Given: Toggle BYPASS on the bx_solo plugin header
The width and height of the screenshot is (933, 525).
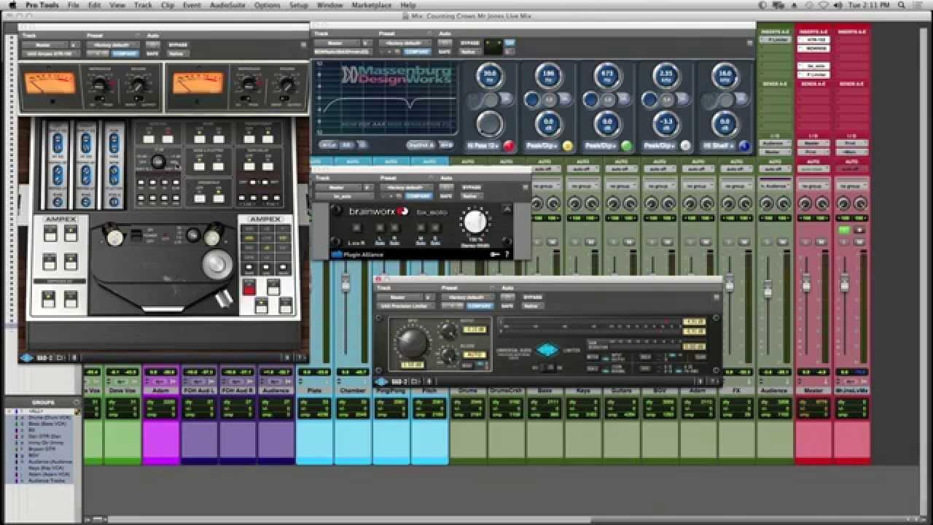Looking at the screenshot, I should point(470,187).
